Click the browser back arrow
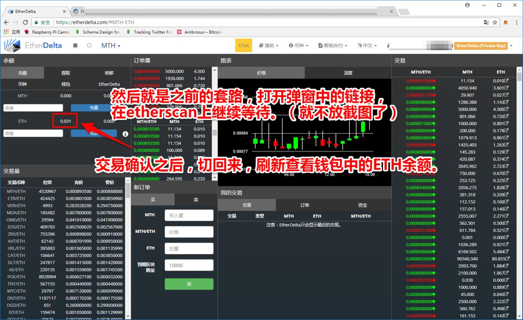 point(6,22)
